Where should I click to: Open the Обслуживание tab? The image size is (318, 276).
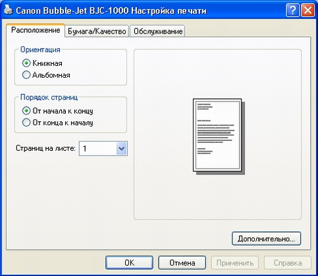[x=158, y=31]
